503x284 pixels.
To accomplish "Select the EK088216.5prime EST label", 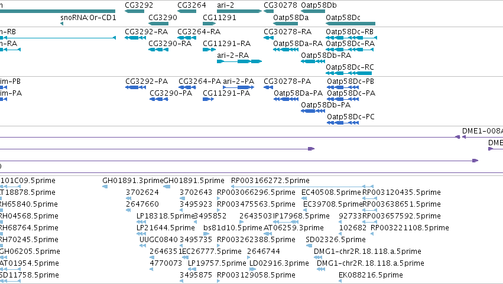I will point(371,275).
